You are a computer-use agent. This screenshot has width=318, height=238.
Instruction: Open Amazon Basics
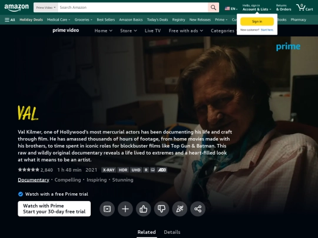coord(131,20)
